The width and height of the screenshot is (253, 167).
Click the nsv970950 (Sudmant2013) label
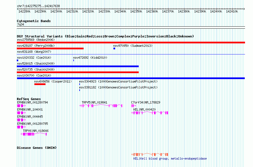point(133,46)
